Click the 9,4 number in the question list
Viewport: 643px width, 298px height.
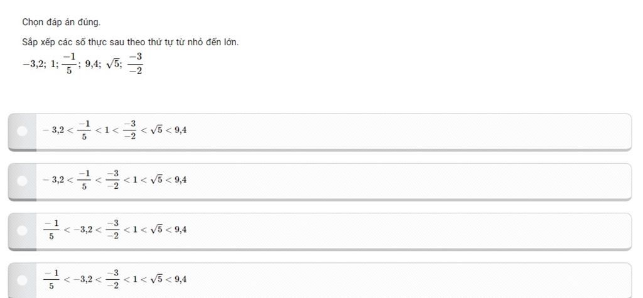(x=92, y=65)
